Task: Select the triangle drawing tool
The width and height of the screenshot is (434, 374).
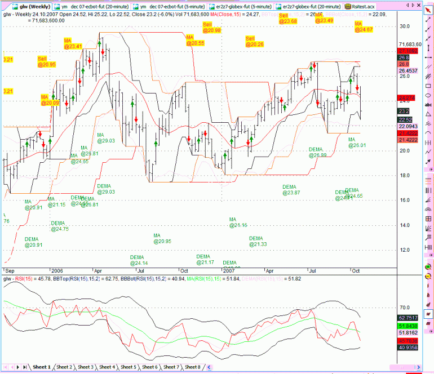Action: [x=428, y=114]
